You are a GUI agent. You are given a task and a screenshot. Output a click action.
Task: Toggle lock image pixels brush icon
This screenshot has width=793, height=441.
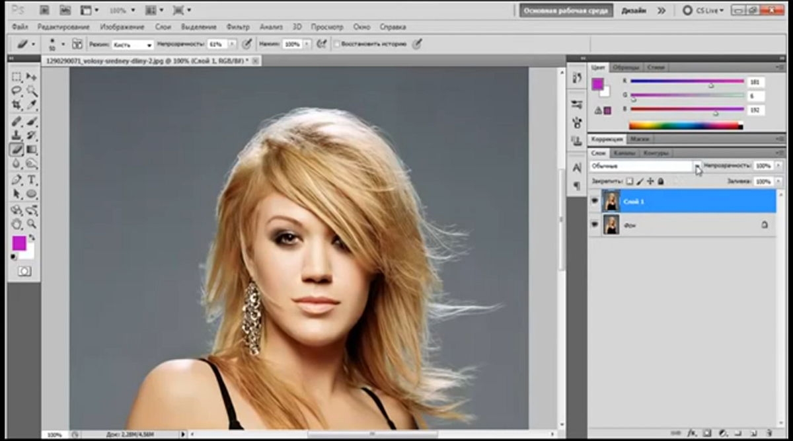pyautogui.click(x=640, y=180)
